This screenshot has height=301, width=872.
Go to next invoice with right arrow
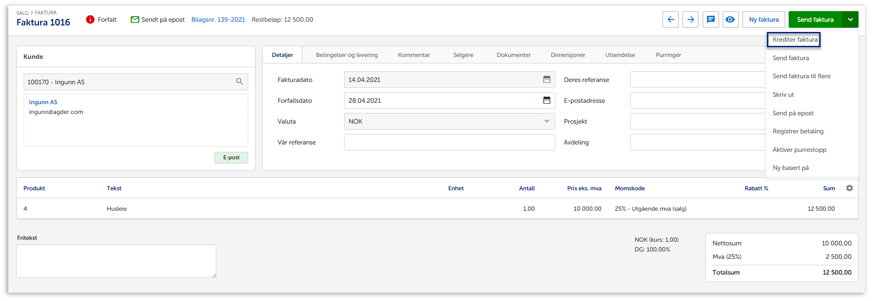(690, 19)
